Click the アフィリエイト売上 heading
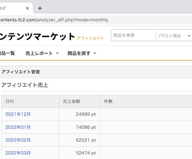The image size is (192, 159). 25,85
